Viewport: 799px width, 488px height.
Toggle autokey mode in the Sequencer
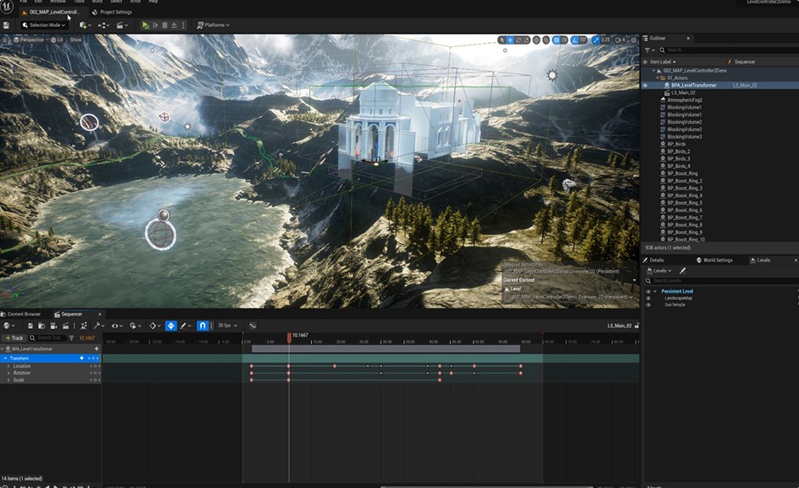pos(171,326)
